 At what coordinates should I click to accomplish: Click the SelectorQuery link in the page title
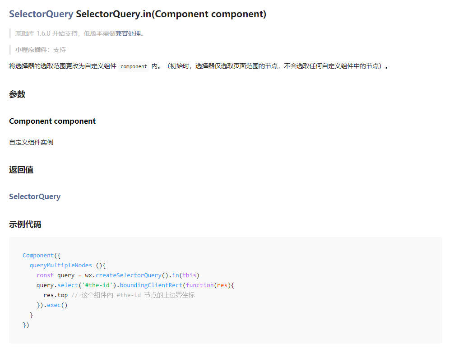(41, 14)
